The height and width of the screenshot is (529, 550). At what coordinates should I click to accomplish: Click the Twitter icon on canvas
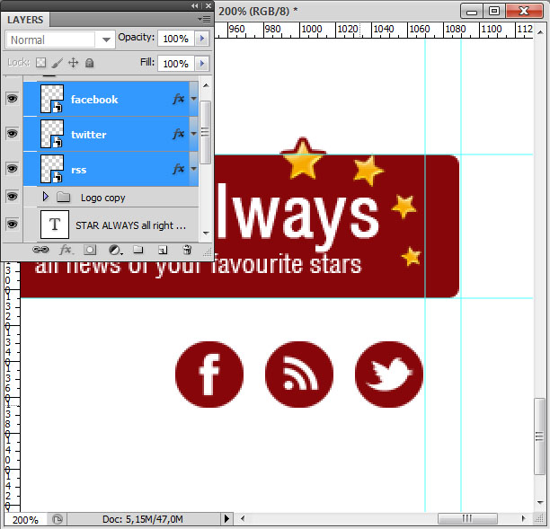pos(389,375)
